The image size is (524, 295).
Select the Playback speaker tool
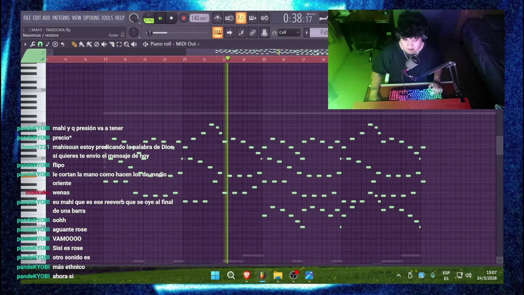tap(134, 44)
